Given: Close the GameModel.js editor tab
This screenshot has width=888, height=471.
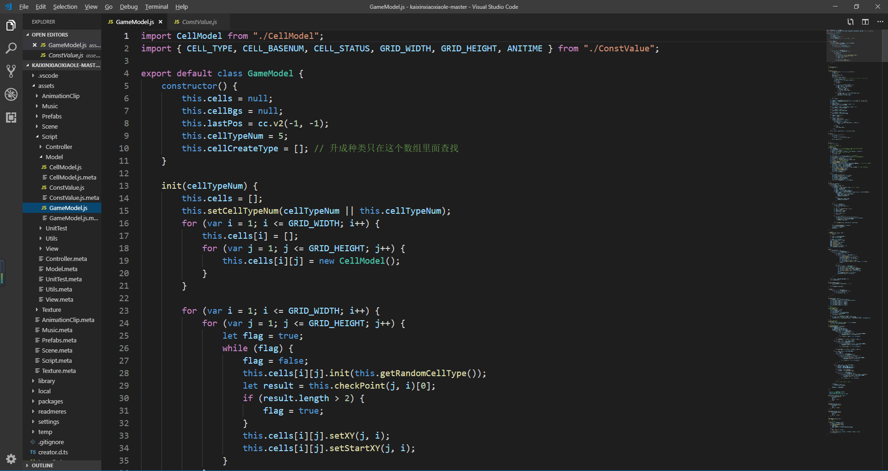Looking at the screenshot, I should (x=160, y=22).
